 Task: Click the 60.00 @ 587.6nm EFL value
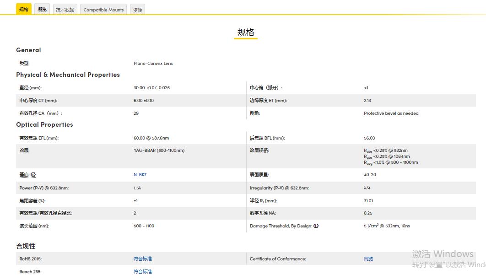coord(152,137)
